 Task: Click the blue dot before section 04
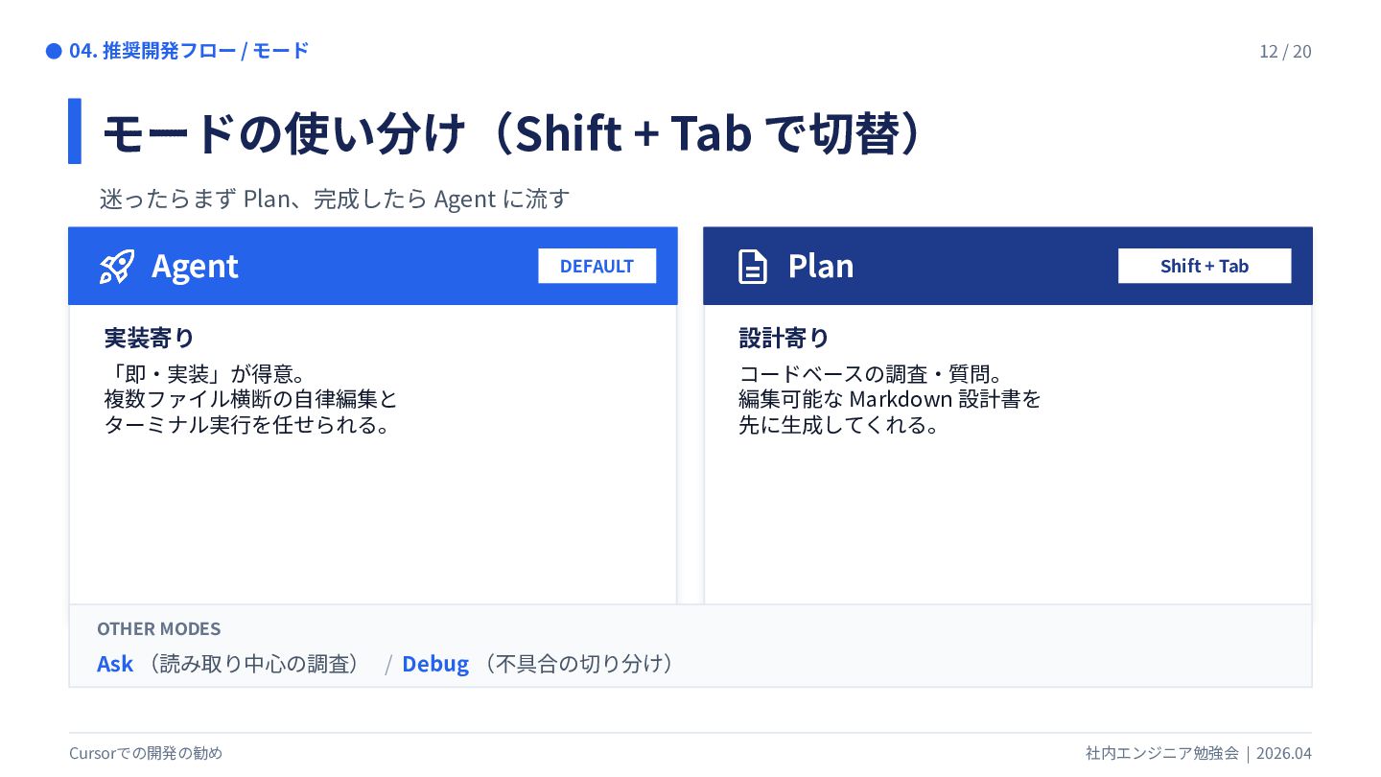[54, 51]
